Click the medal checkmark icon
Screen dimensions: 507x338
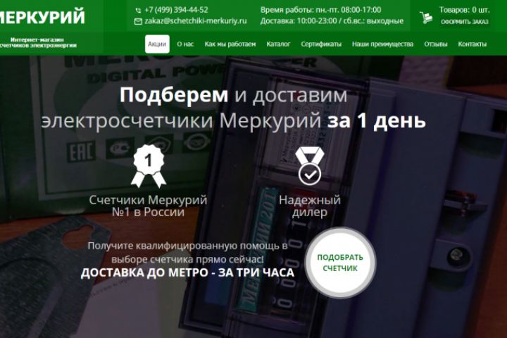pos(309,166)
